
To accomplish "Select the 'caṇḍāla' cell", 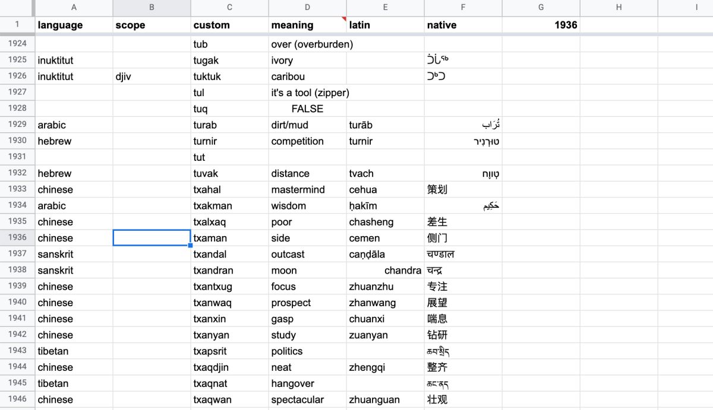I will (x=386, y=254).
